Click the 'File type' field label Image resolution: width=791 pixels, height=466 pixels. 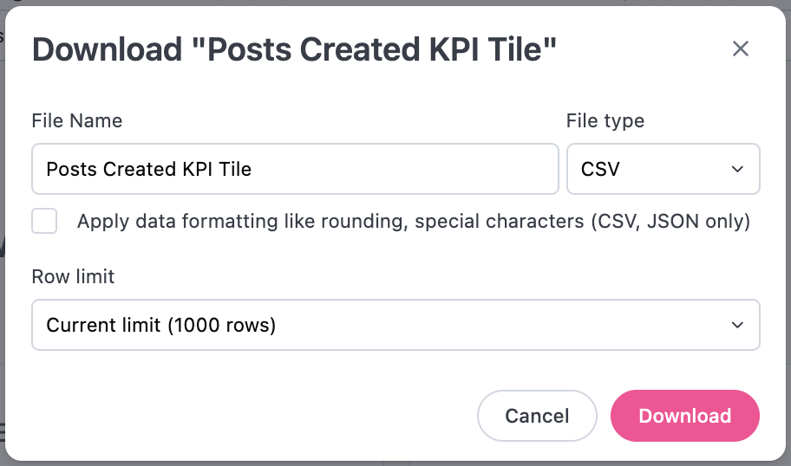605,121
